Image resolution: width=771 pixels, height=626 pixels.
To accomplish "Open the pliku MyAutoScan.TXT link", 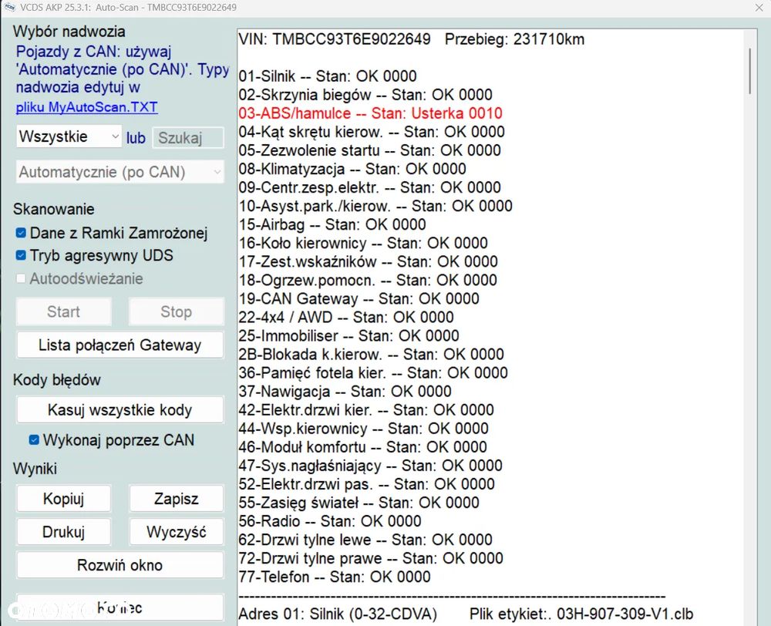I will click(86, 107).
